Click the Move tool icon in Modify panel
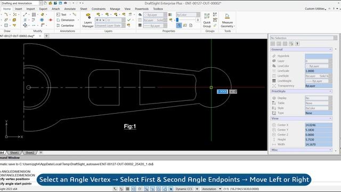 [x=25, y=26]
